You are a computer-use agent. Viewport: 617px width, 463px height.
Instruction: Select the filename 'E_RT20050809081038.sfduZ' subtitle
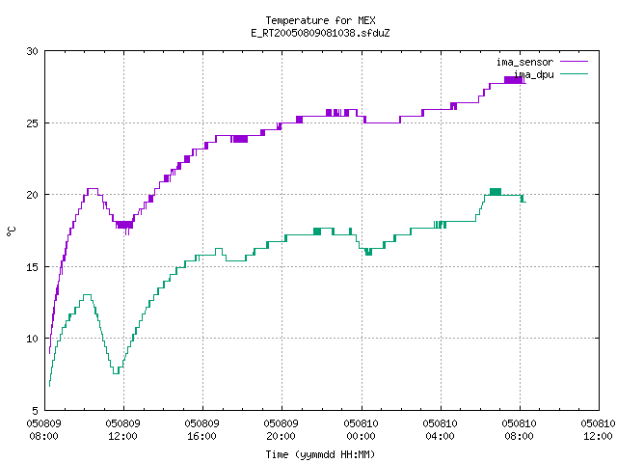click(320, 33)
